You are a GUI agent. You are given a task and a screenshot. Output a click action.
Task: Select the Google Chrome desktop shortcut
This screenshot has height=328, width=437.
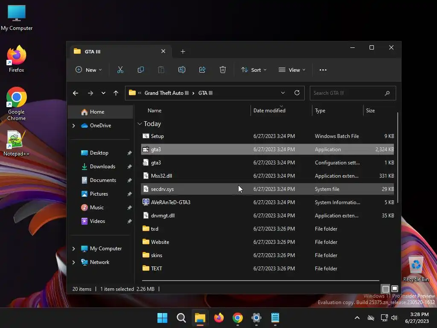pos(17,104)
